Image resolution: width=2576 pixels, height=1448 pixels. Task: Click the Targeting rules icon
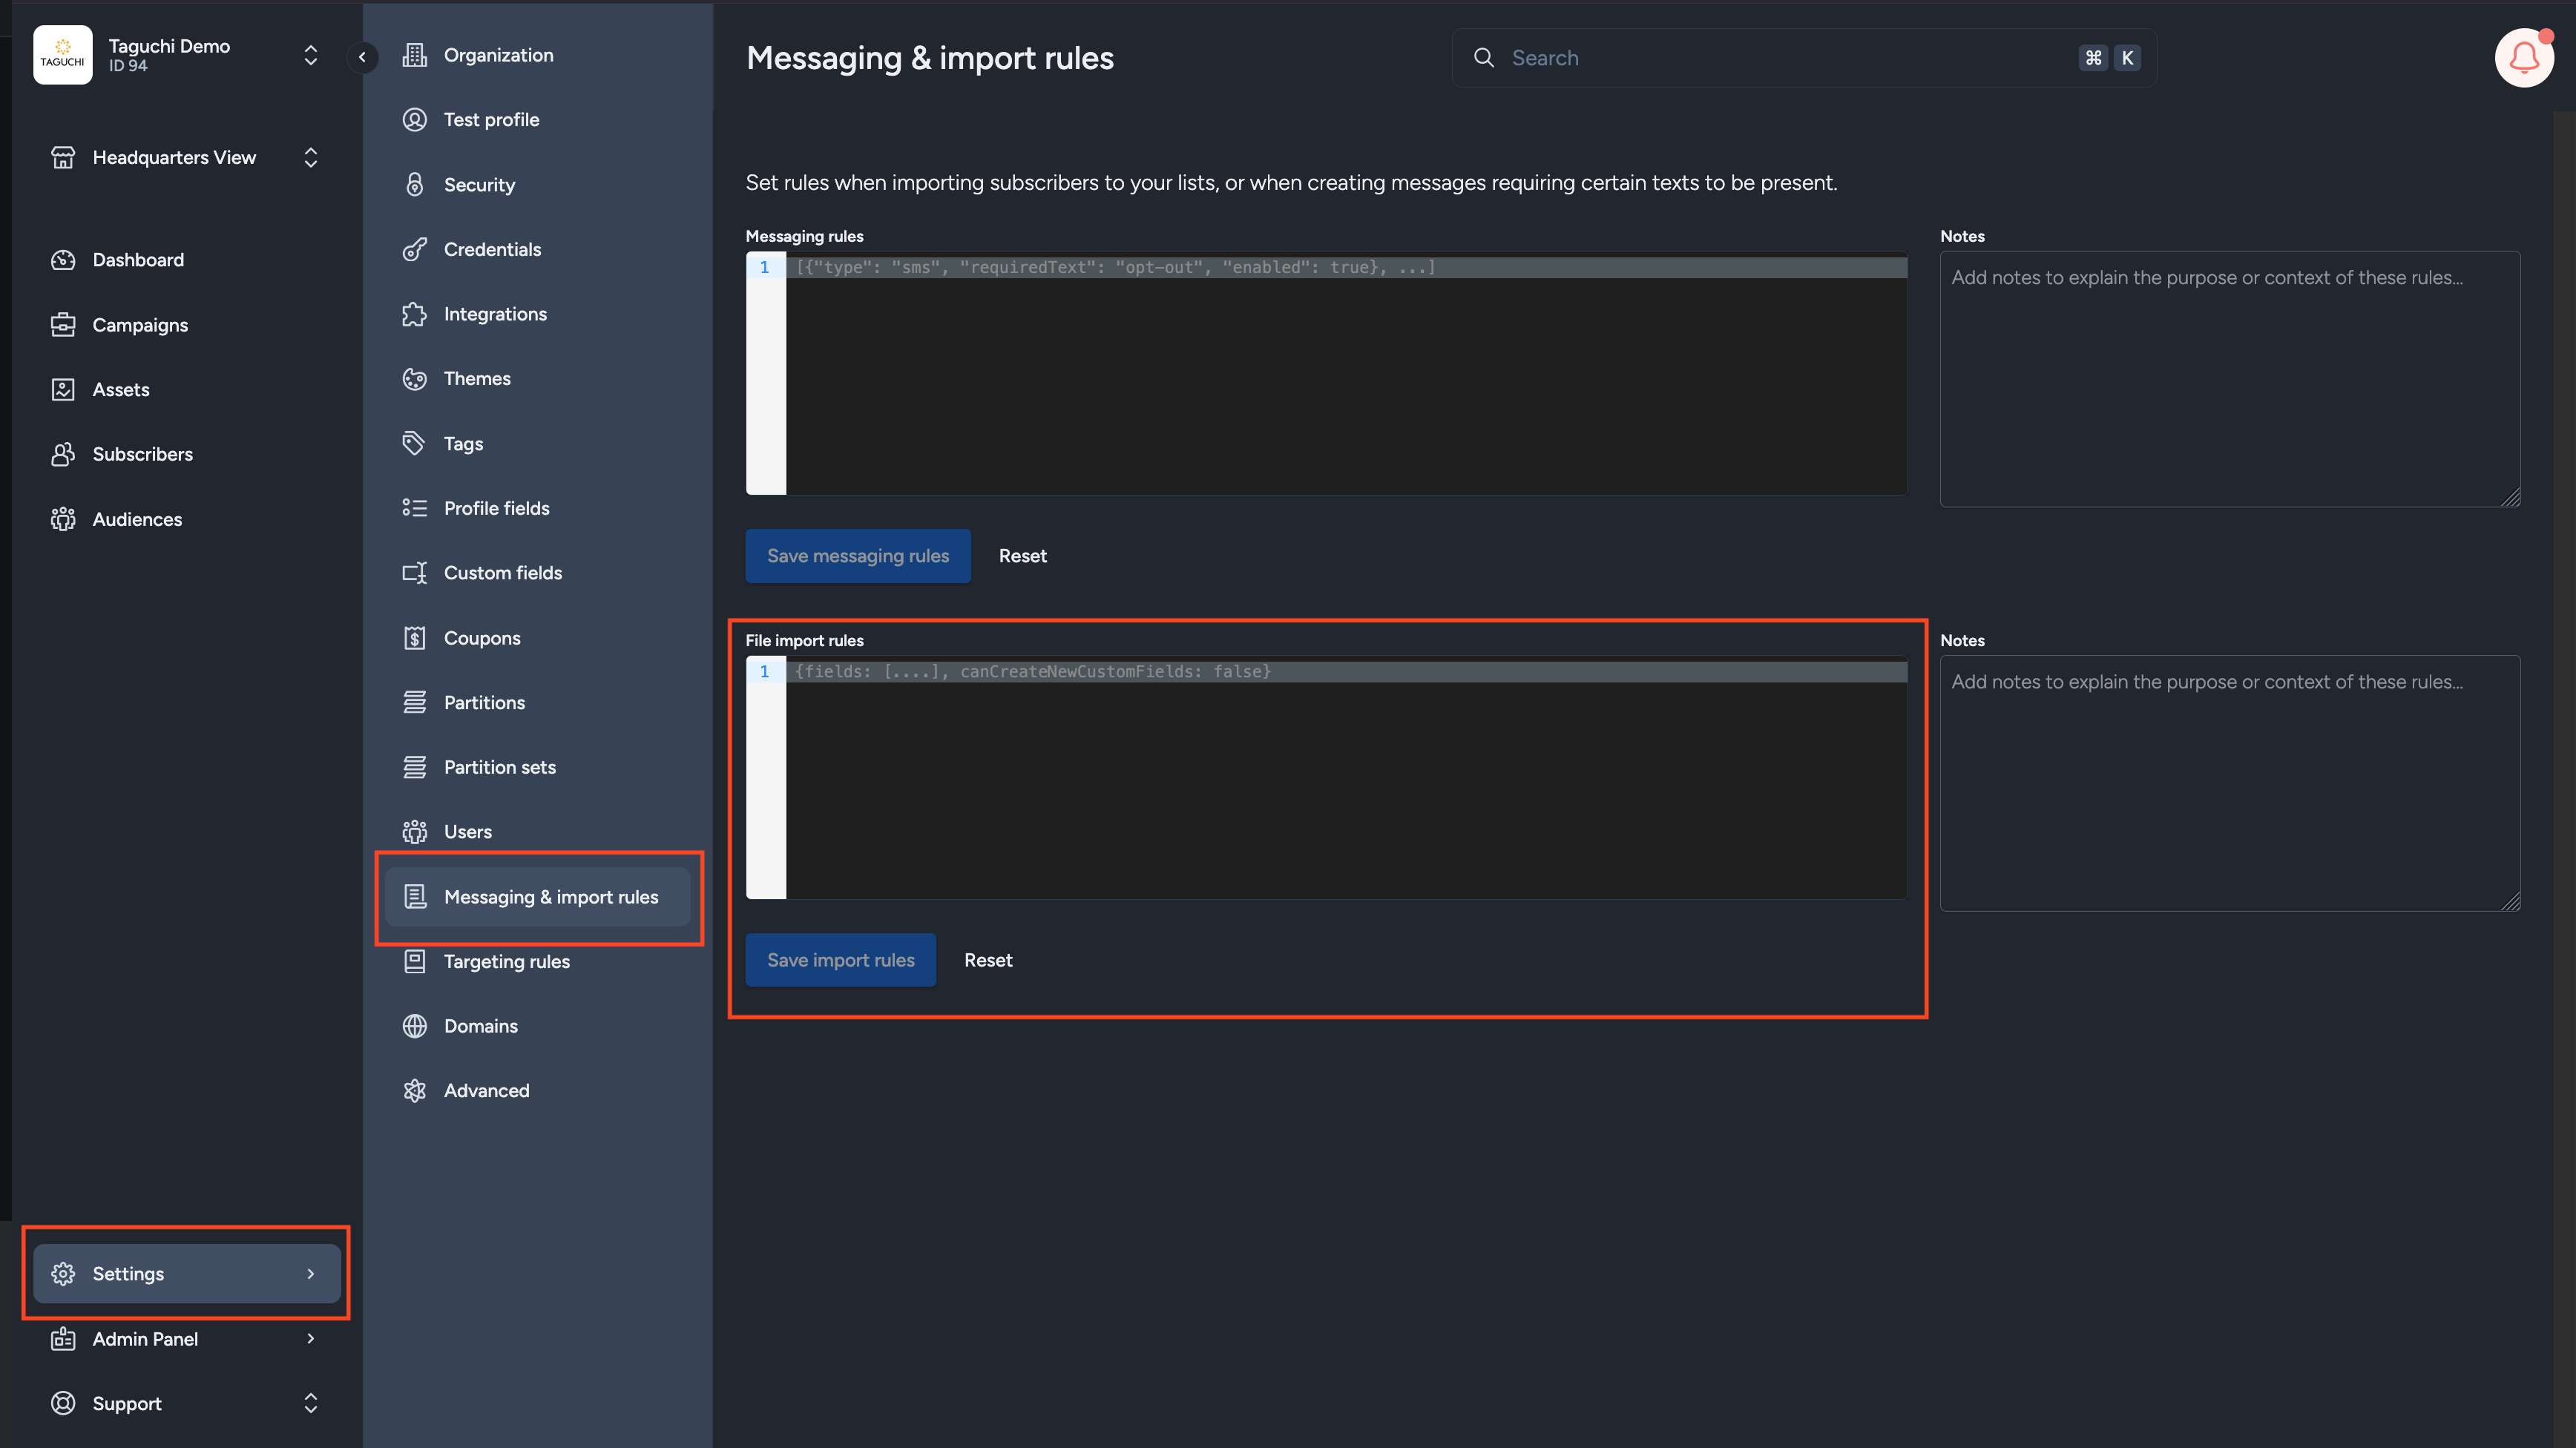click(414, 962)
